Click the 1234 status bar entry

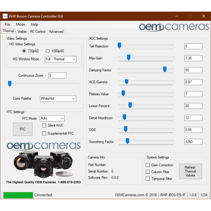(204, 195)
